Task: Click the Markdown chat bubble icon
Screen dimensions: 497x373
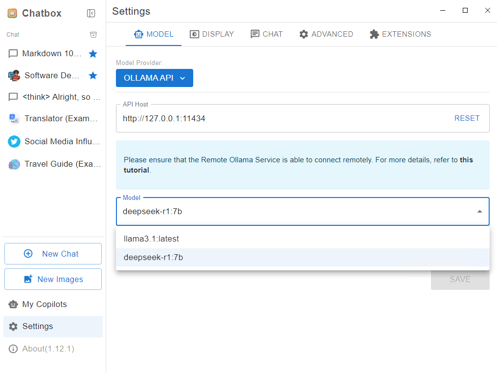Action: tap(13, 53)
